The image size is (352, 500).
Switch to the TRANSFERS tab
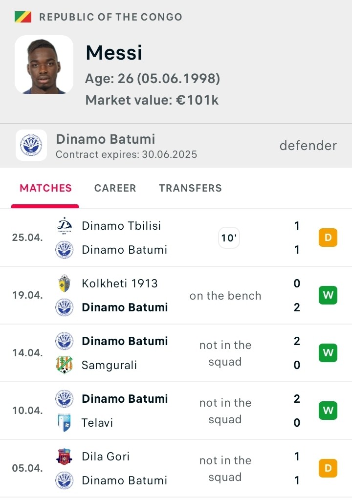point(190,188)
